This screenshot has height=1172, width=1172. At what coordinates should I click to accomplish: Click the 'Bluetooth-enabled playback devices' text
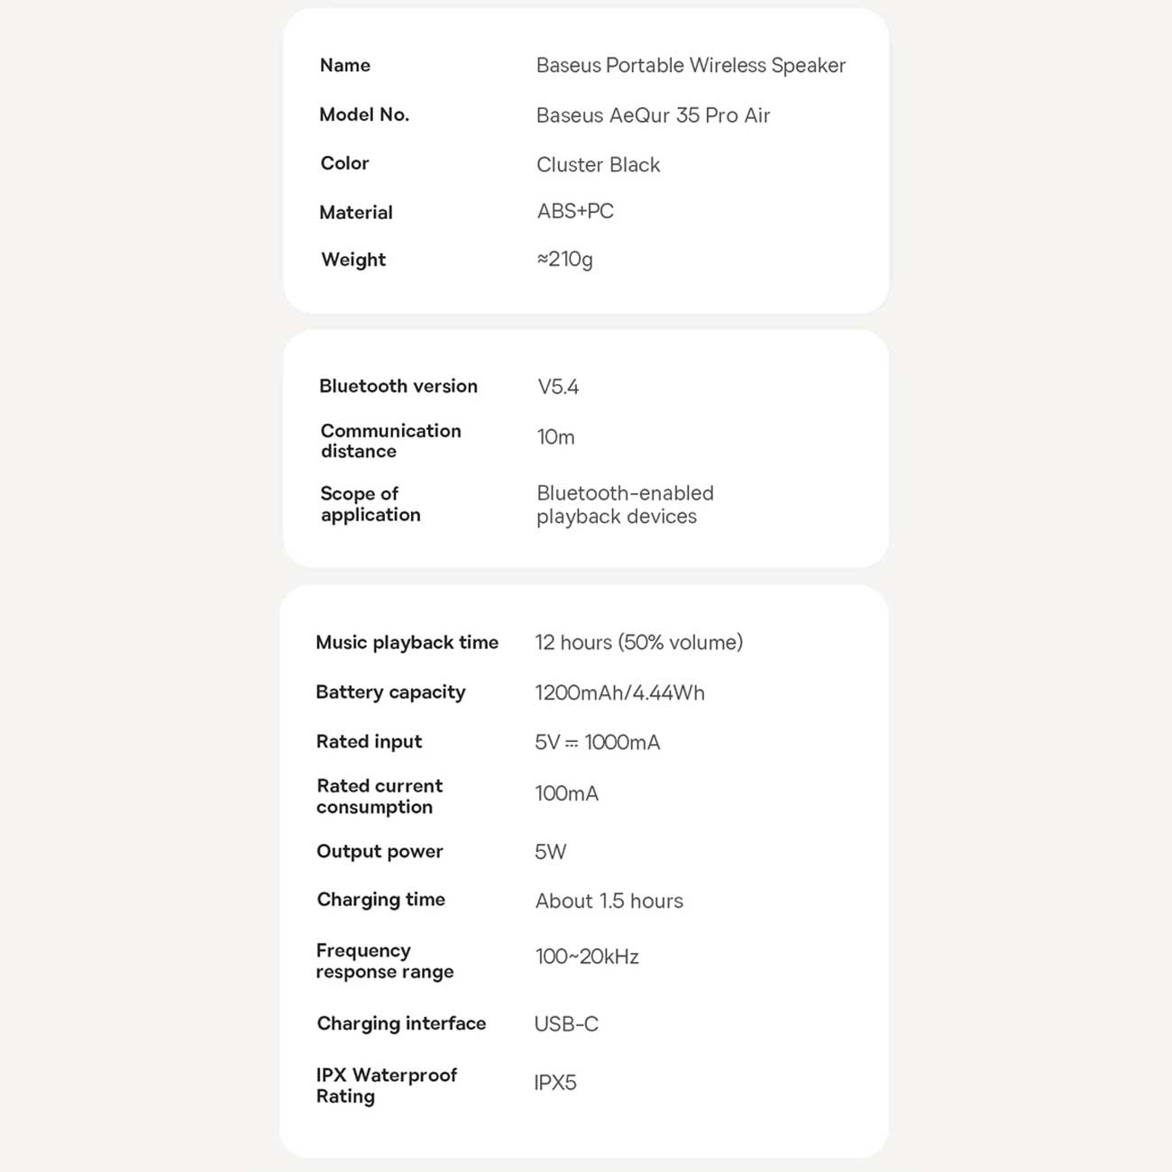624,505
